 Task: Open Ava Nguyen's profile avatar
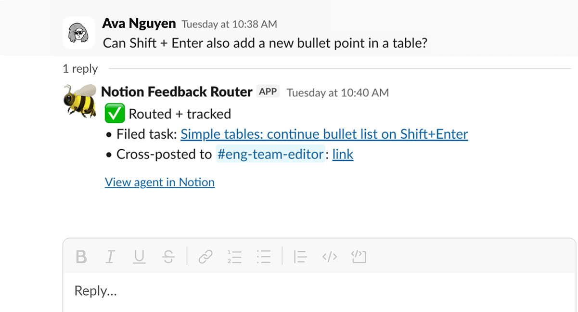tap(79, 32)
